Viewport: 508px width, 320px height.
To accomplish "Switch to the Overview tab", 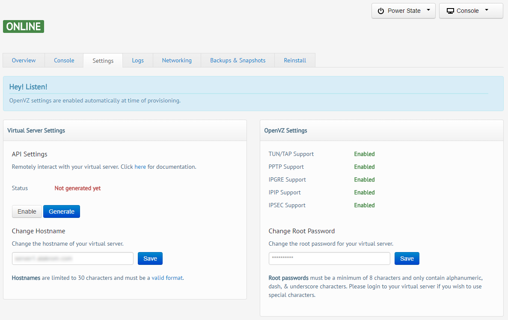I will [x=24, y=60].
